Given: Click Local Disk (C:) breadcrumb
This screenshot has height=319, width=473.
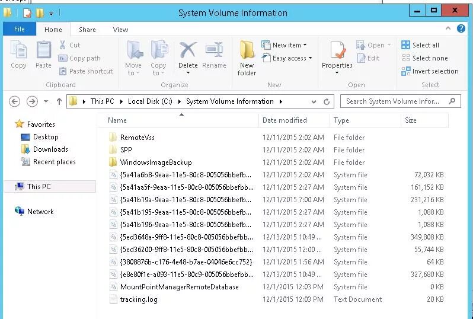Looking at the screenshot, I should (x=150, y=101).
